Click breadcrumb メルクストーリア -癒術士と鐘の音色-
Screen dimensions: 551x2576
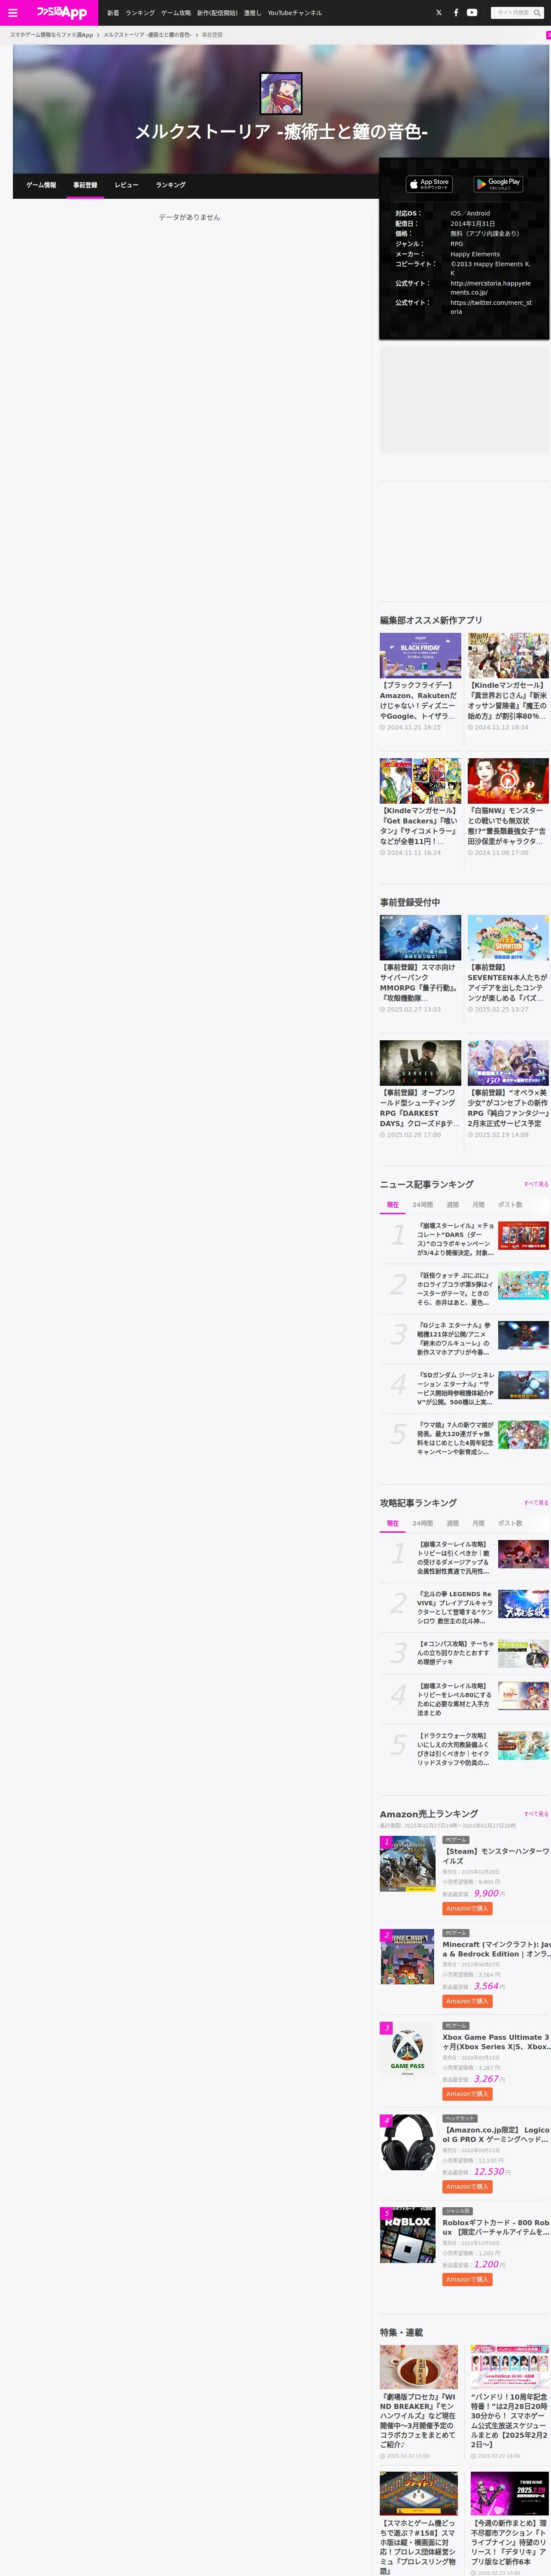(147, 35)
